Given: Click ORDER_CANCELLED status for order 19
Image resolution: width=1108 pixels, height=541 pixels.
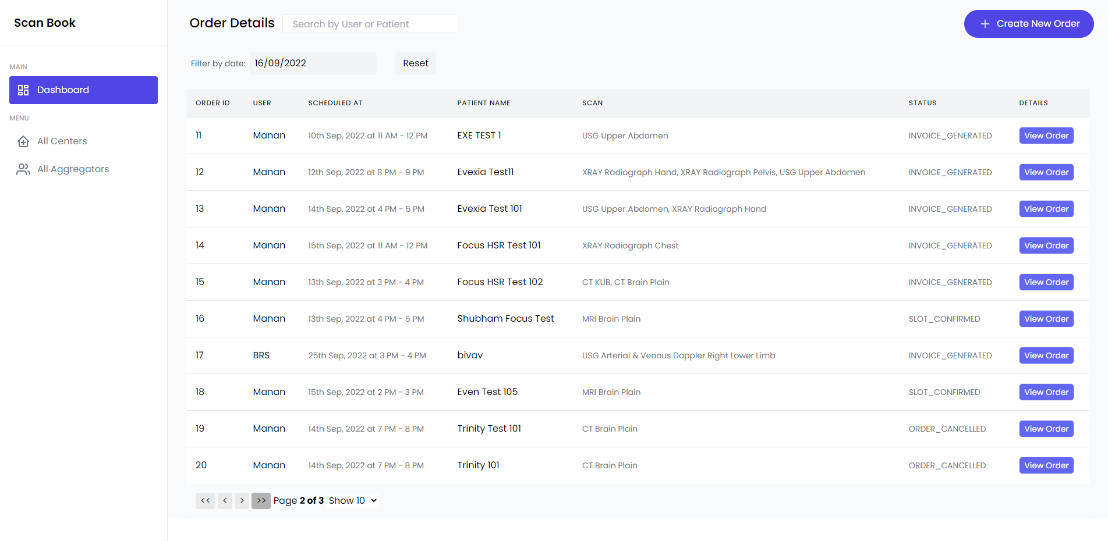Looking at the screenshot, I should point(947,429).
